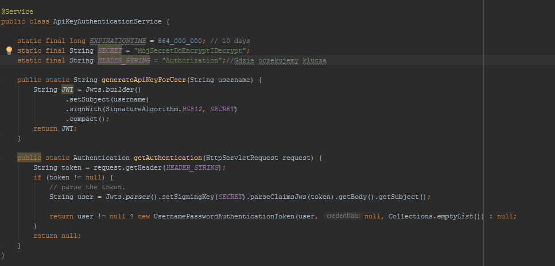Click the final "return null;" statement
555x266 pixels.
pyautogui.click(x=57, y=236)
